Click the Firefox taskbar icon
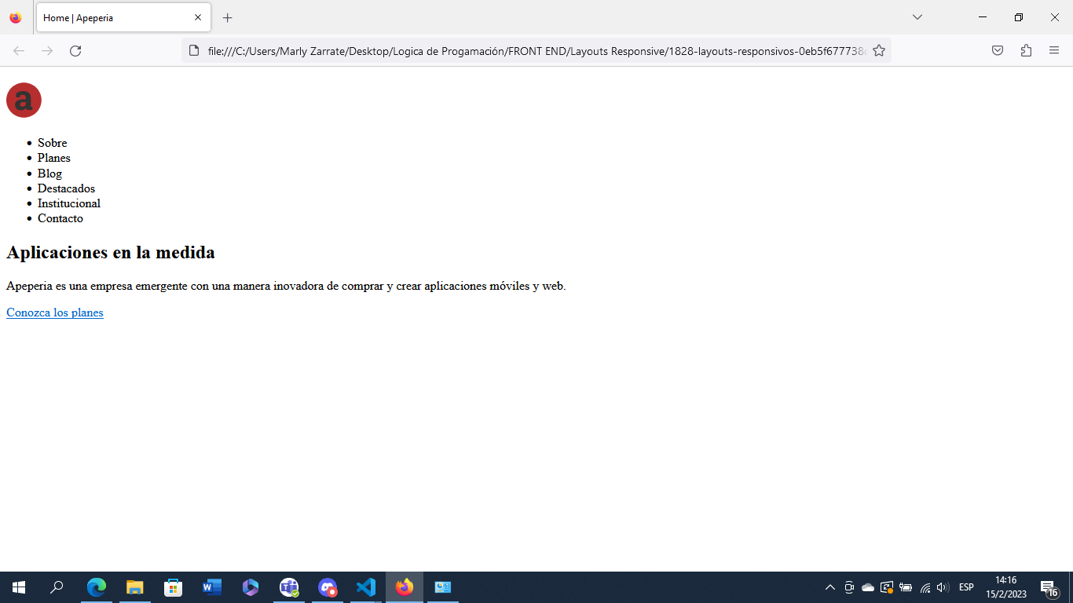 pos(405,587)
